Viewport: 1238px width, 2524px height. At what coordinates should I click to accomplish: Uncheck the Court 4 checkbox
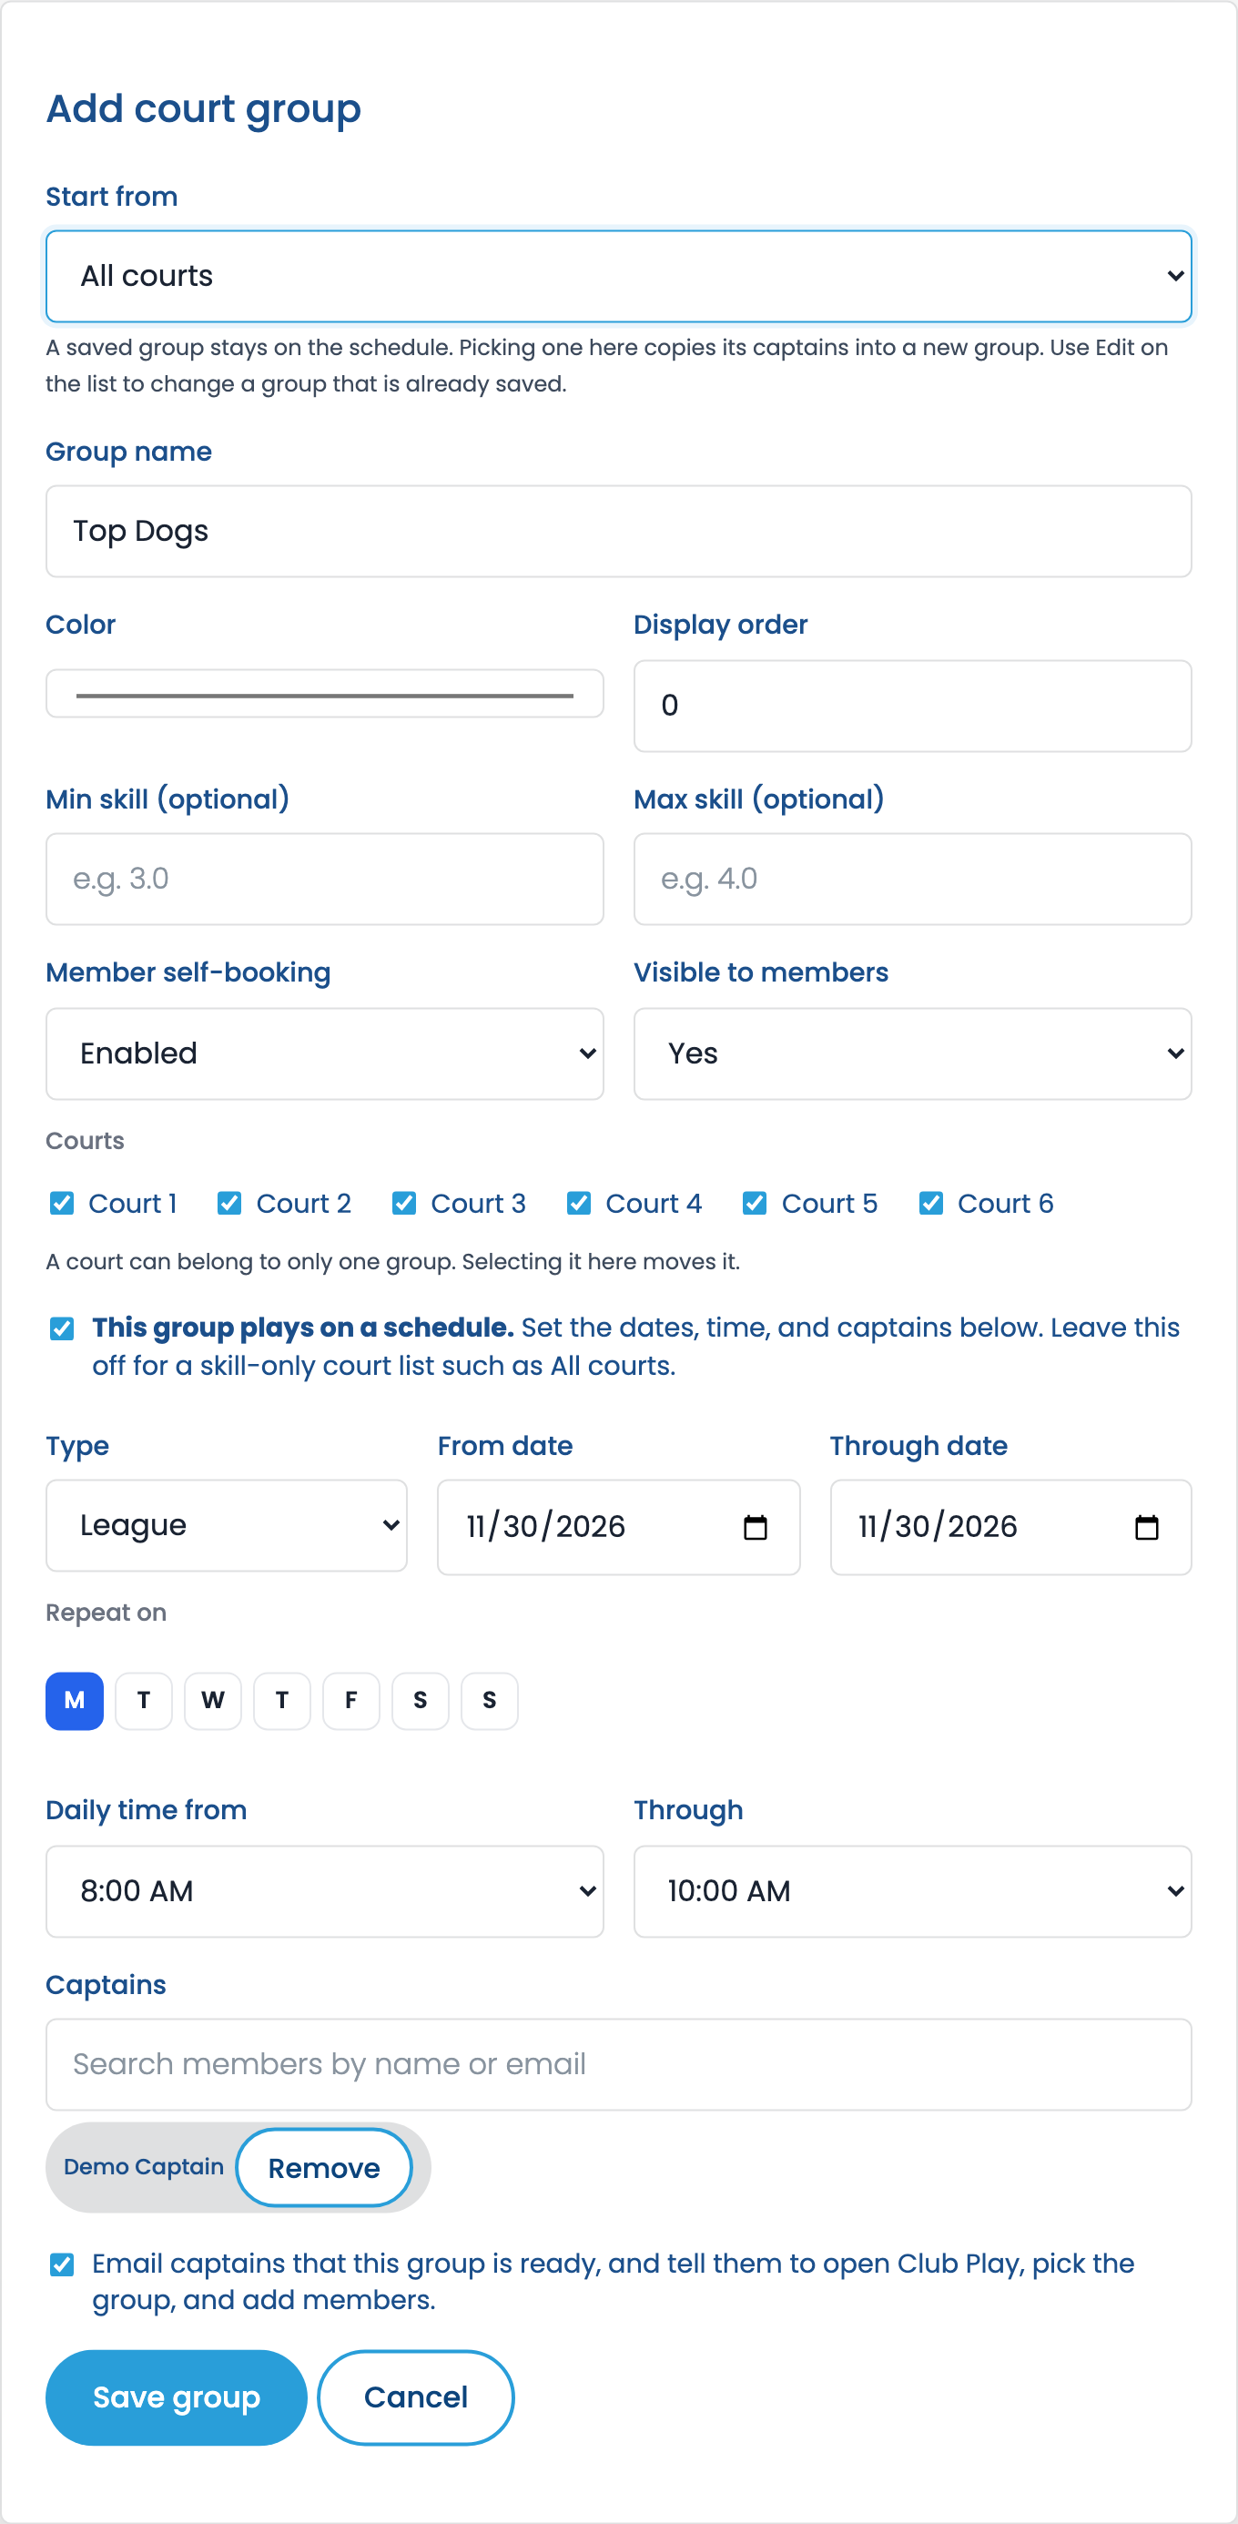pos(579,1203)
